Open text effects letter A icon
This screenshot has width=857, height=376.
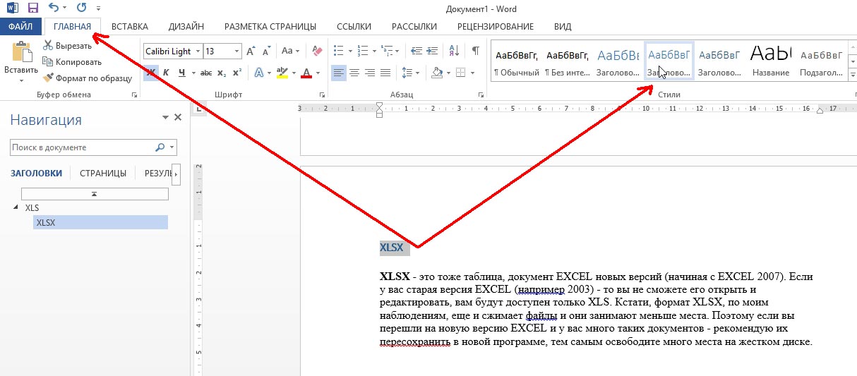258,73
